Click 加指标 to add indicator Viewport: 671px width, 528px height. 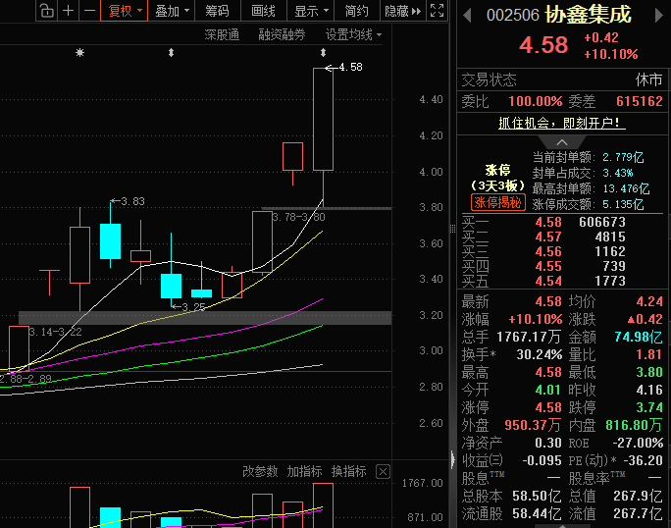[x=304, y=471]
